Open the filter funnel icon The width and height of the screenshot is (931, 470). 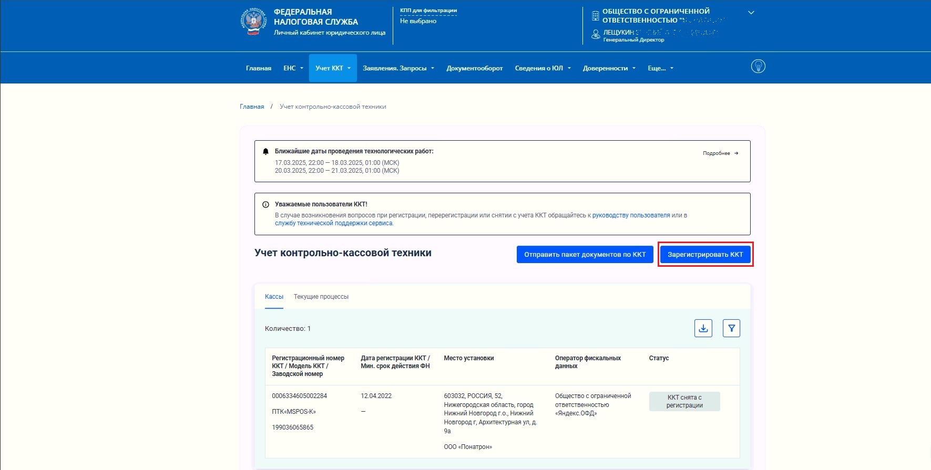pos(731,328)
